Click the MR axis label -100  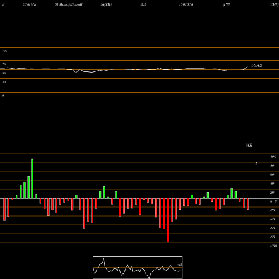(273, 246)
